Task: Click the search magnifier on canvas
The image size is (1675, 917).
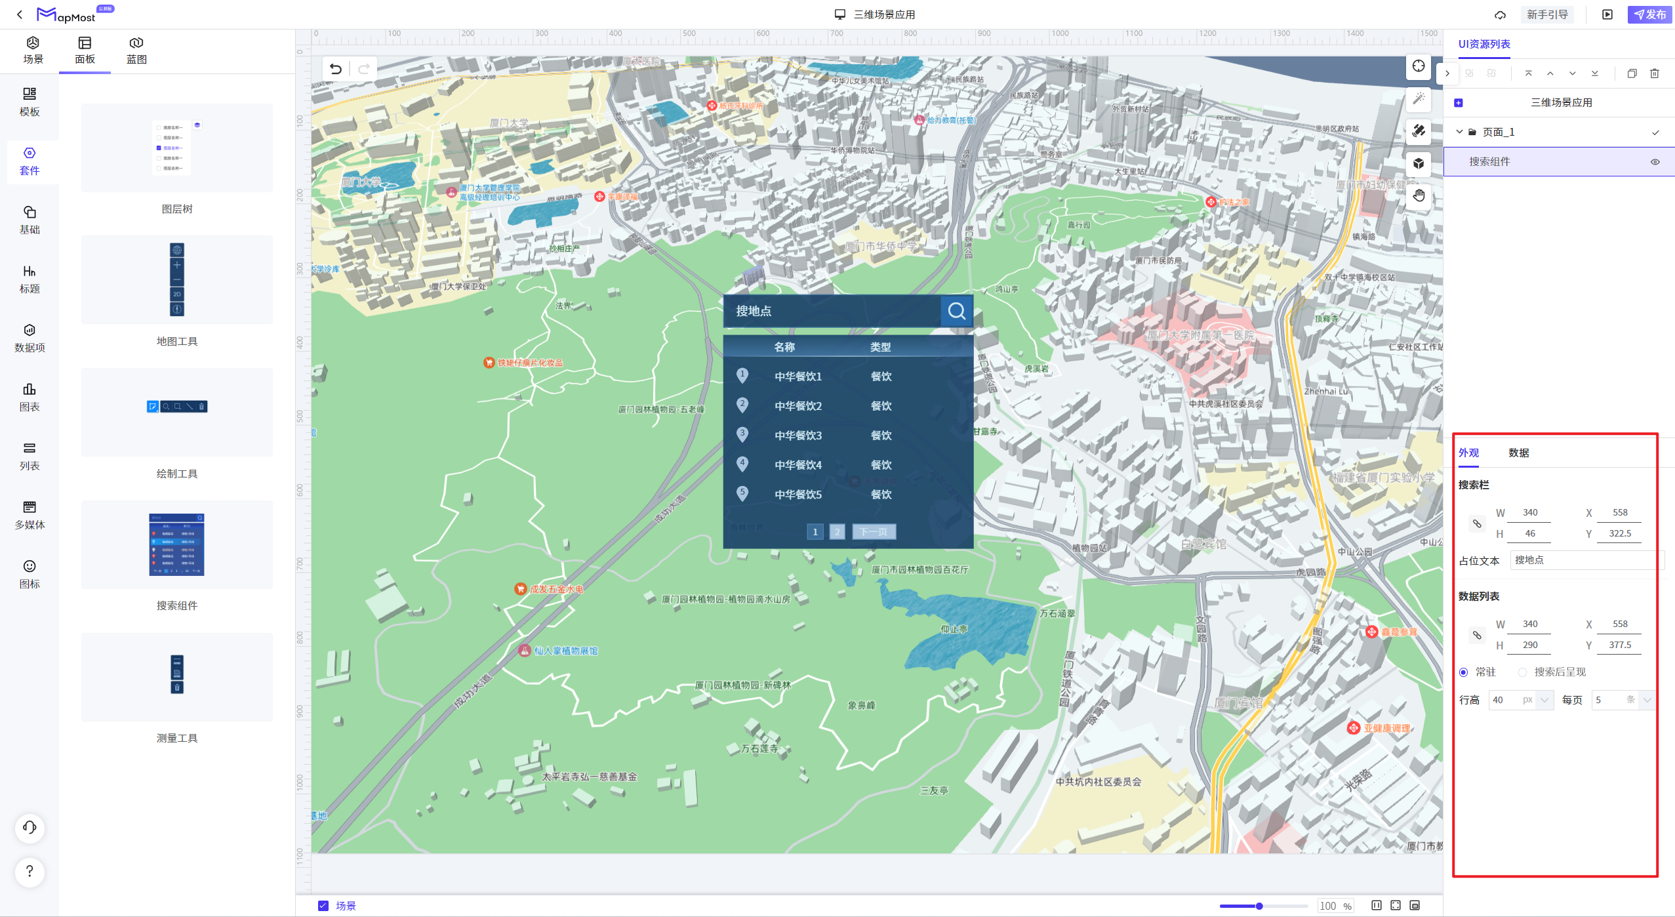Action: [957, 311]
